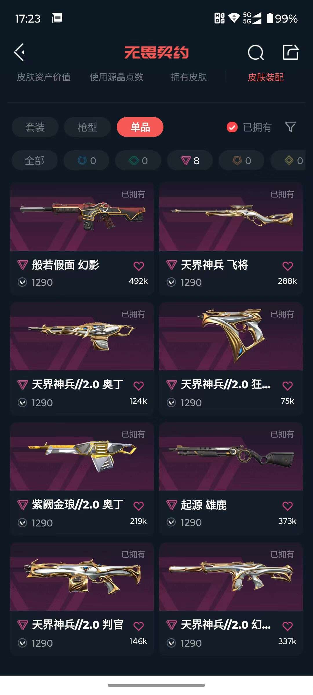
Task: Tap heart on 起源 雄鹿 skin
Action: 287,506
